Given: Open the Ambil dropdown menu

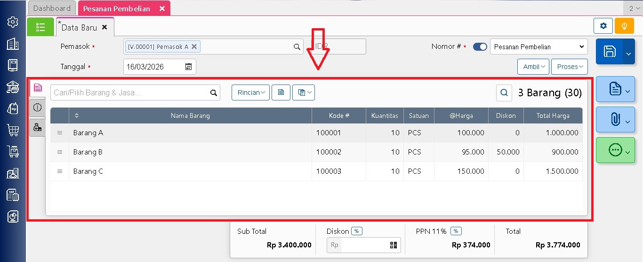Looking at the screenshot, I should pyautogui.click(x=533, y=67).
